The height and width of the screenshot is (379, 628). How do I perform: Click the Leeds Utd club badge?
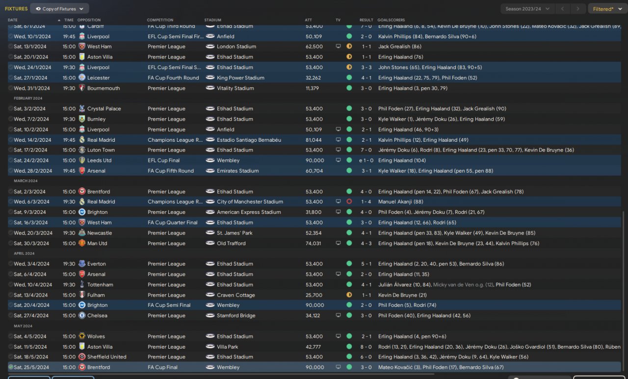82,160
